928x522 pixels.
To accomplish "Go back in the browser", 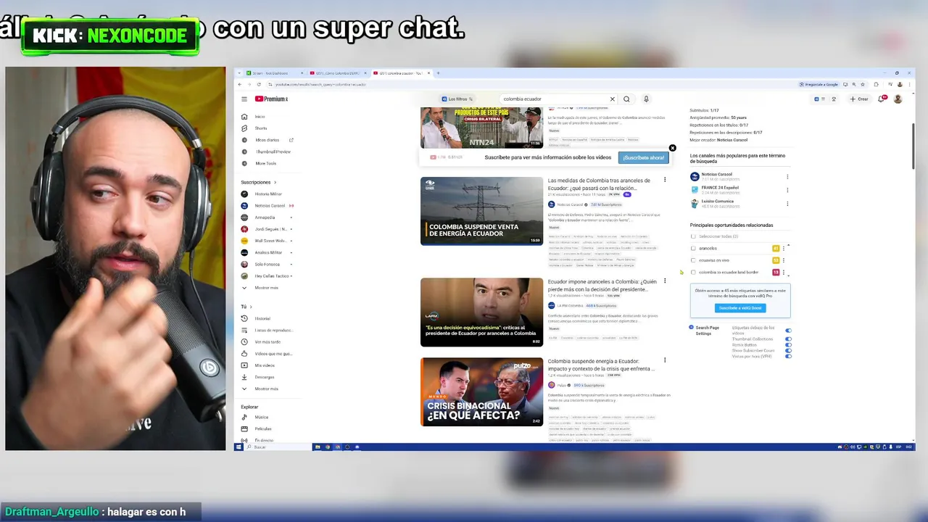I will click(241, 84).
